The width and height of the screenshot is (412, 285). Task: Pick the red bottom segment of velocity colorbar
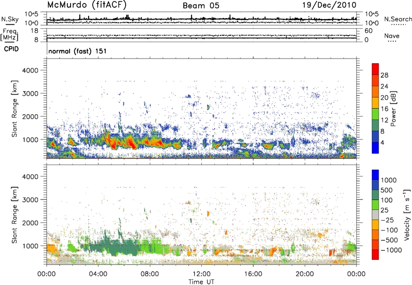(x=375, y=255)
